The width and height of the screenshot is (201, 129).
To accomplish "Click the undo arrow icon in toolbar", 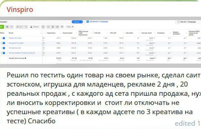I will pyautogui.click(x=48, y=27).
